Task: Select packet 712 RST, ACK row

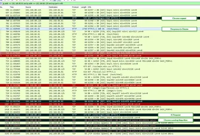Action: [x=100, y=53]
